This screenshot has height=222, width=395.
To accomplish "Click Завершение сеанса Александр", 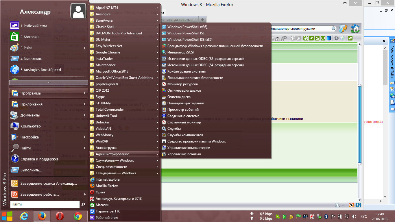I will (x=49, y=184).
